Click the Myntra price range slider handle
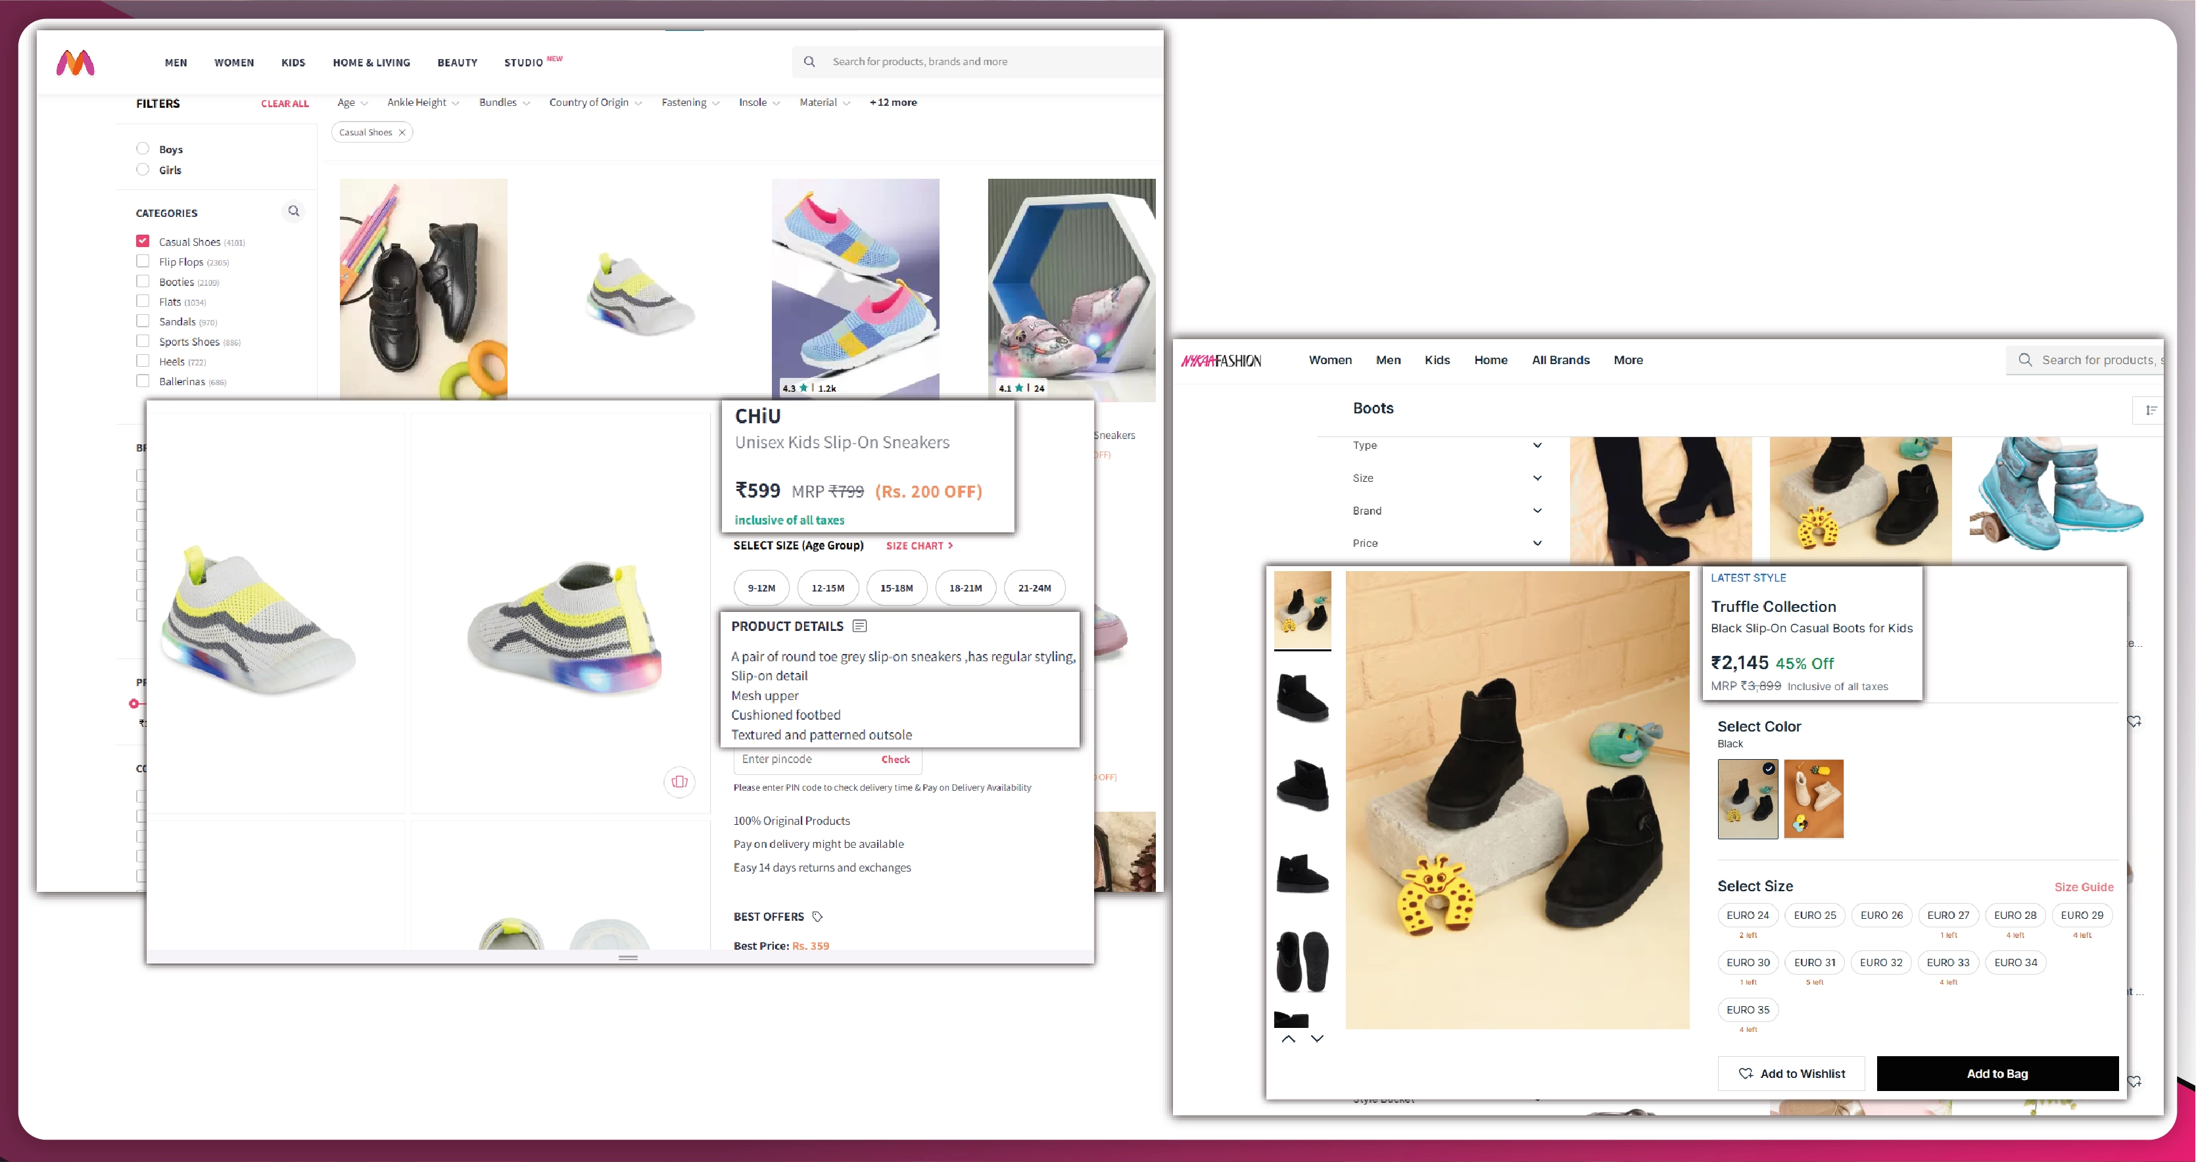 (x=134, y=704)
